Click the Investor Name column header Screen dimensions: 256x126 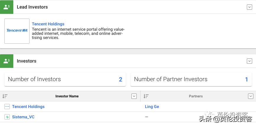click(x=67, y=96)
